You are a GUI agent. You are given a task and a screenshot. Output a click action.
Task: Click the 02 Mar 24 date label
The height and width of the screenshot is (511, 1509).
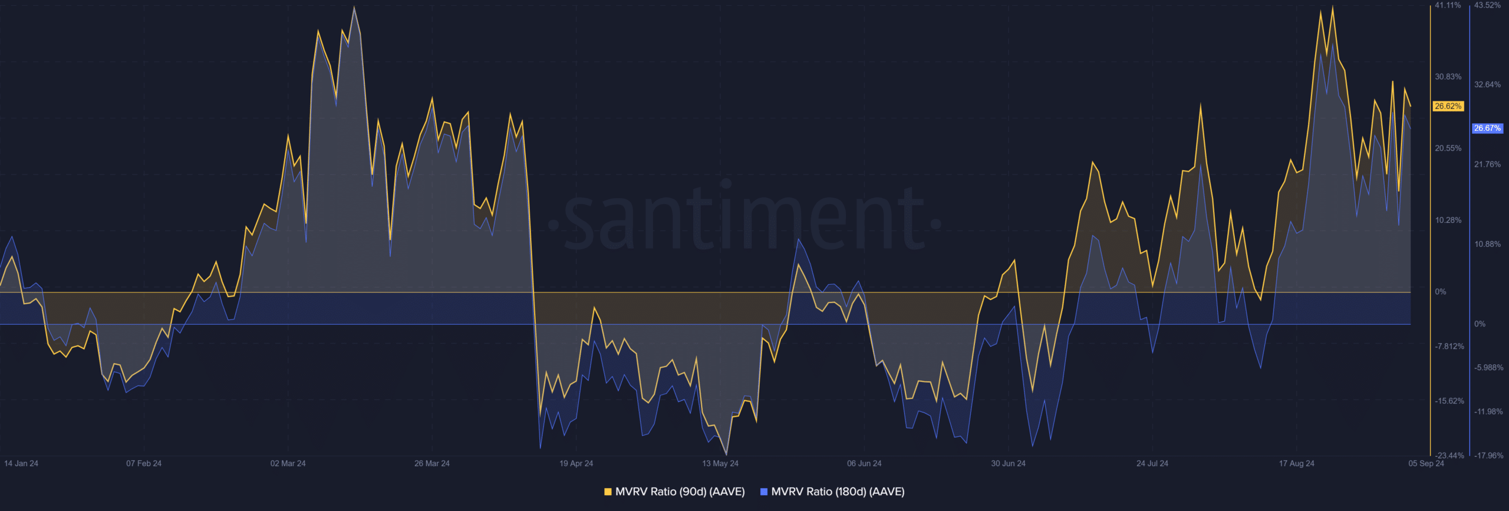[288, 463]
